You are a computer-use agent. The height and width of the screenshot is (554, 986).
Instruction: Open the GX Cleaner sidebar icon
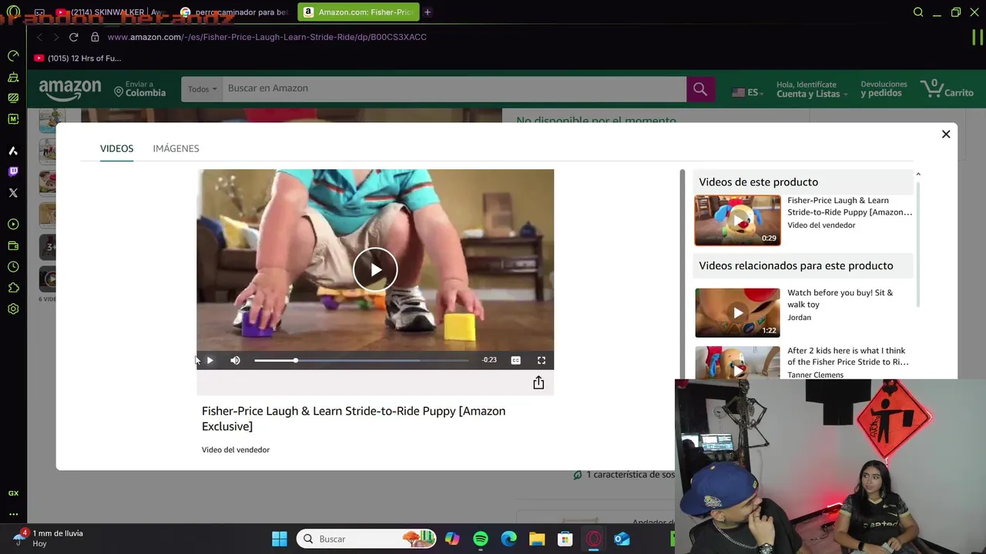pyautogui.click(x=13, y=77)
